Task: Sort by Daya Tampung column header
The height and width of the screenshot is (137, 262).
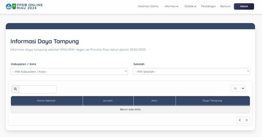Action: (x=213, y=101)
